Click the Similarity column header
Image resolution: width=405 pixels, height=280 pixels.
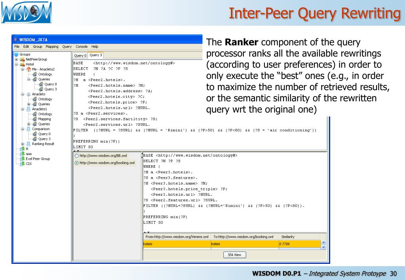coord(299,236)
